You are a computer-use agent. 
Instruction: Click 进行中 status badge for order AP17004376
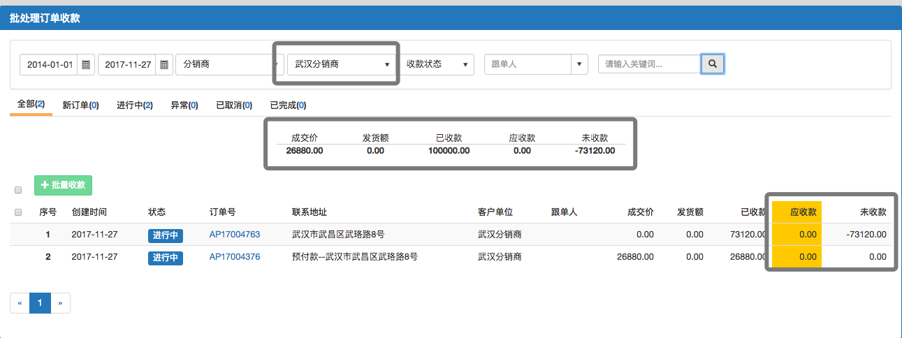coord(165,258)
